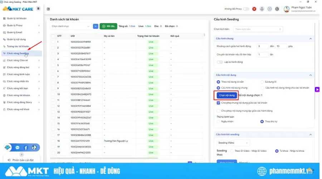Toggle the Không đổi Proxy switch

(x=246, y=9)
